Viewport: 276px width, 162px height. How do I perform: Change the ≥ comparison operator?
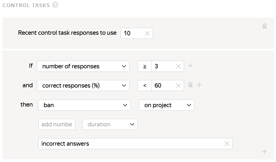(x=145, y=66)
